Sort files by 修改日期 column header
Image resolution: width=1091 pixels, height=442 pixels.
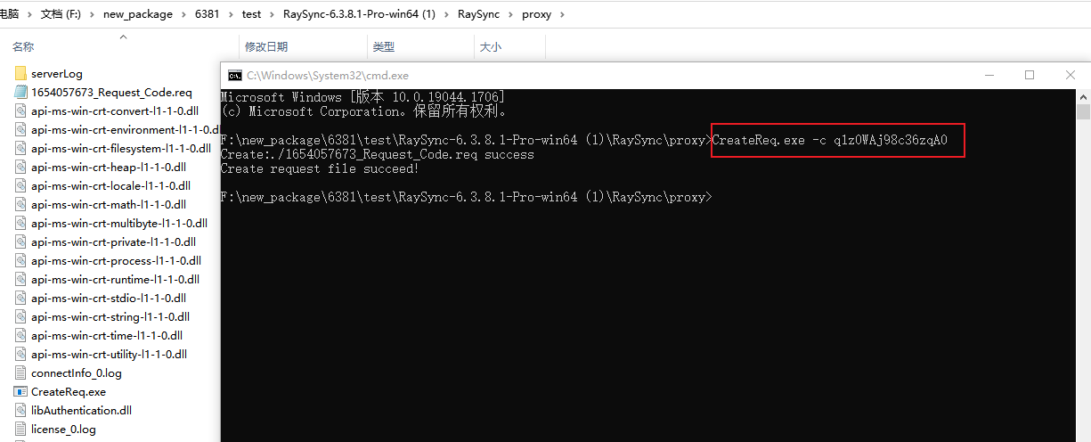tap(266, 47)
